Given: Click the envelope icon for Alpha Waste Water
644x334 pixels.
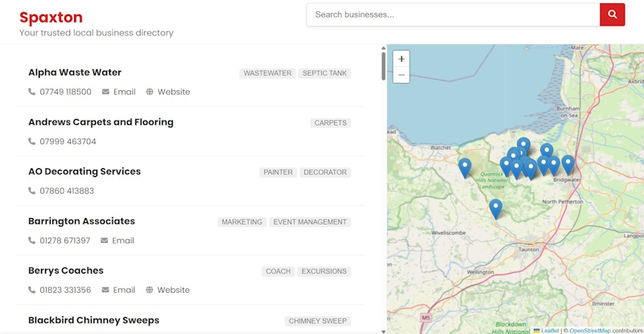Looking at the screenshot, I should click(x=105, y=92).
